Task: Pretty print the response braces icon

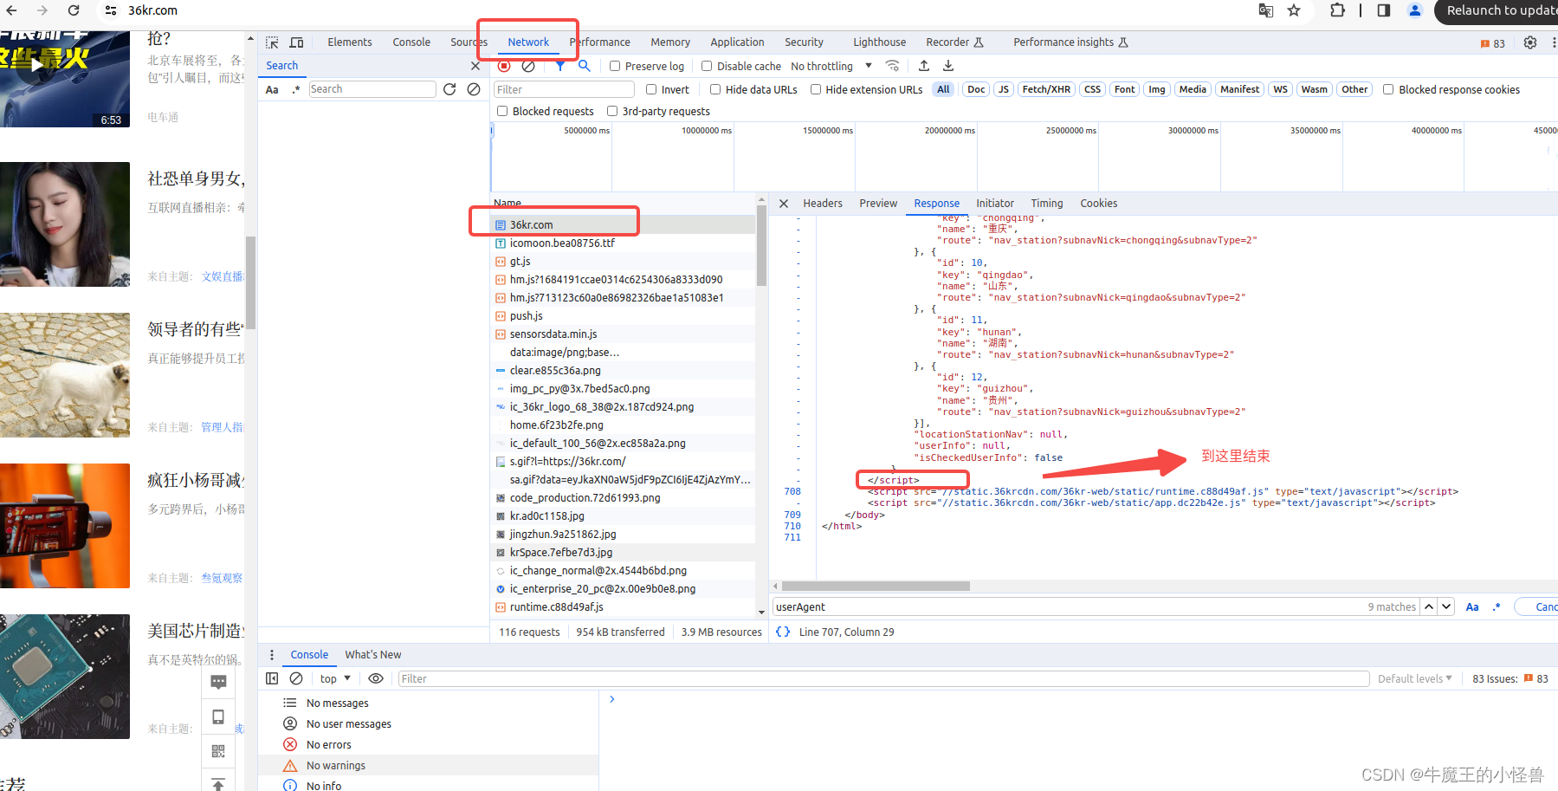Action: click(783, 632)
